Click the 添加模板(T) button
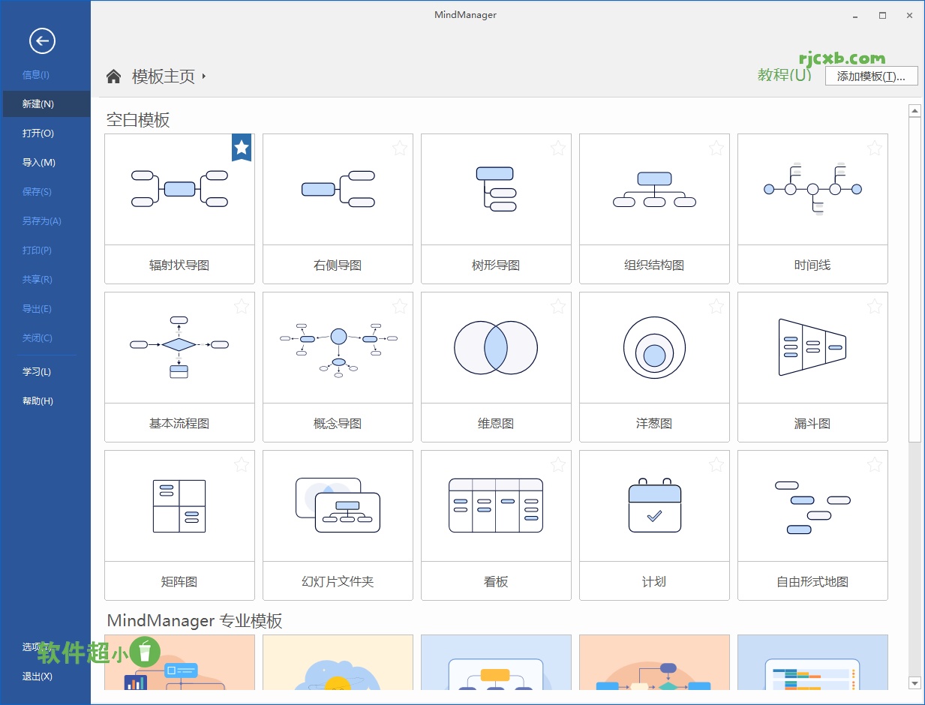925x705 pixels. coord(871,75)
